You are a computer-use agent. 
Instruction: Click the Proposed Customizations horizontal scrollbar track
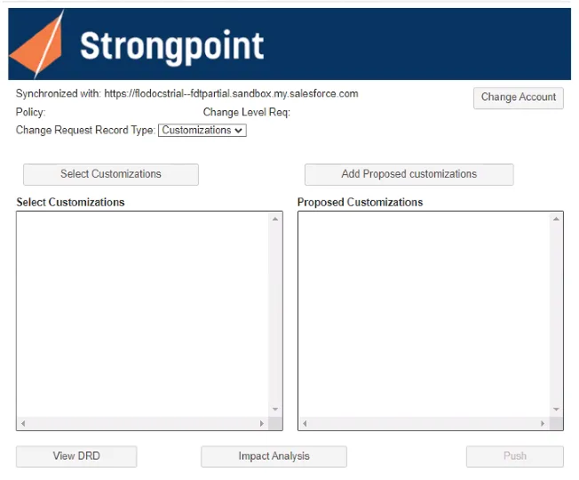point(424,423)
